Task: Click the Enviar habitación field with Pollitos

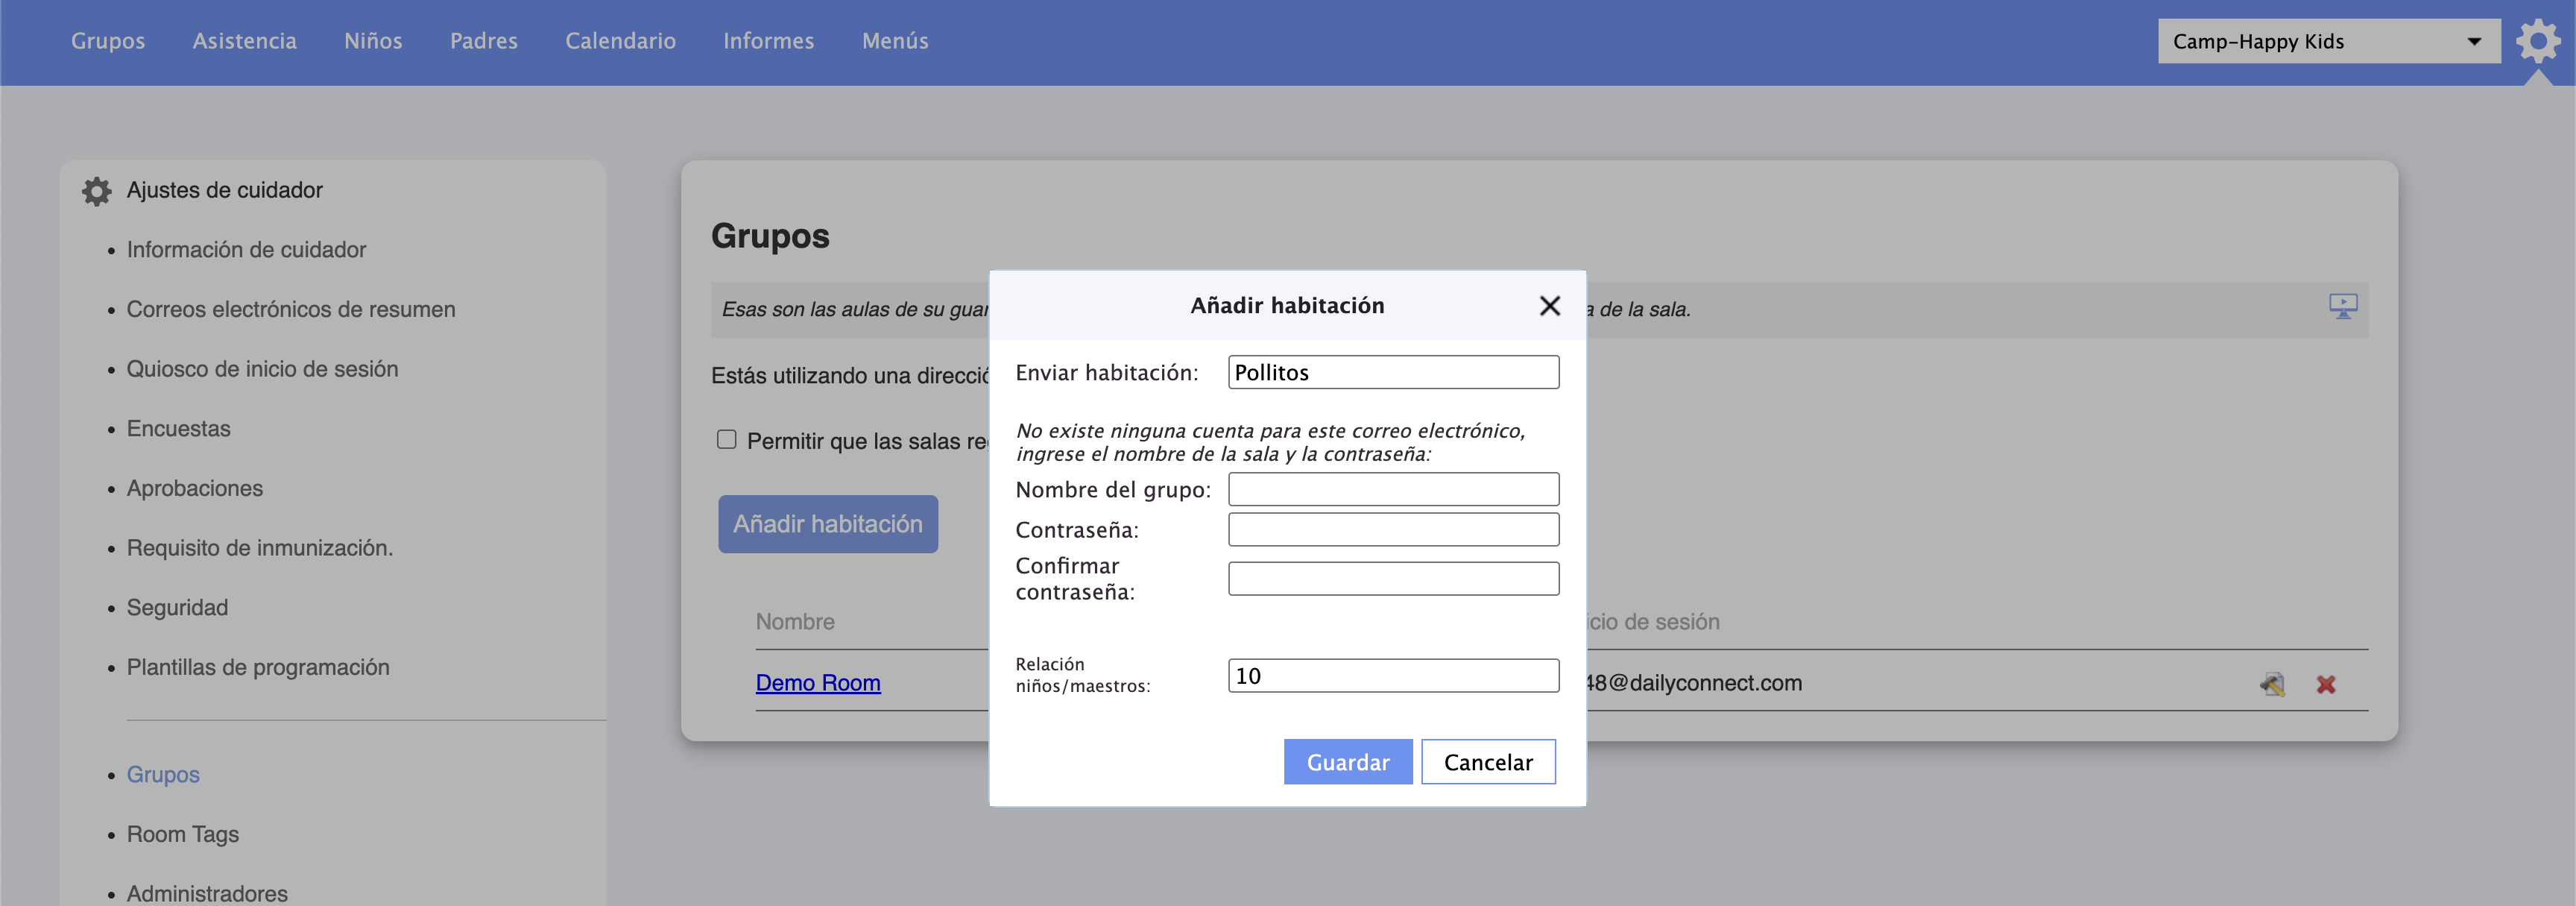Action: pos(1392,372)
